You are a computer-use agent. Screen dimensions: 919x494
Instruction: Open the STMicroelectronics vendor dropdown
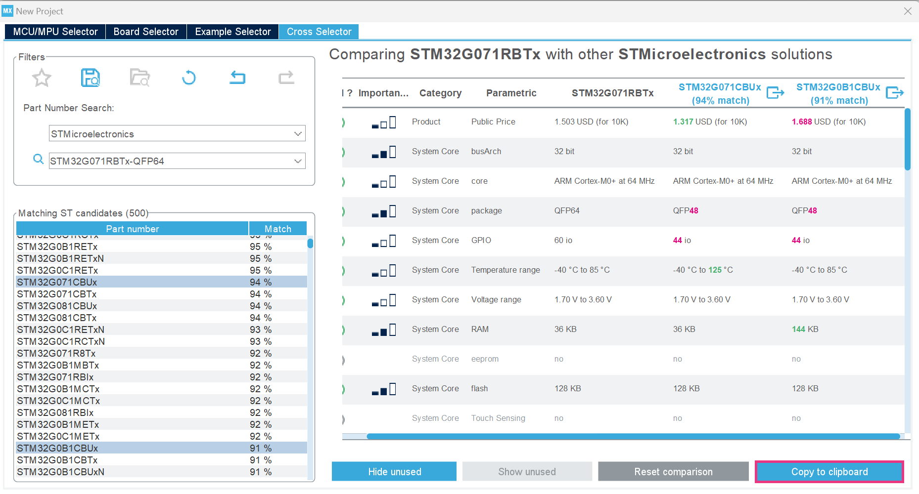(x=298, y=133)
